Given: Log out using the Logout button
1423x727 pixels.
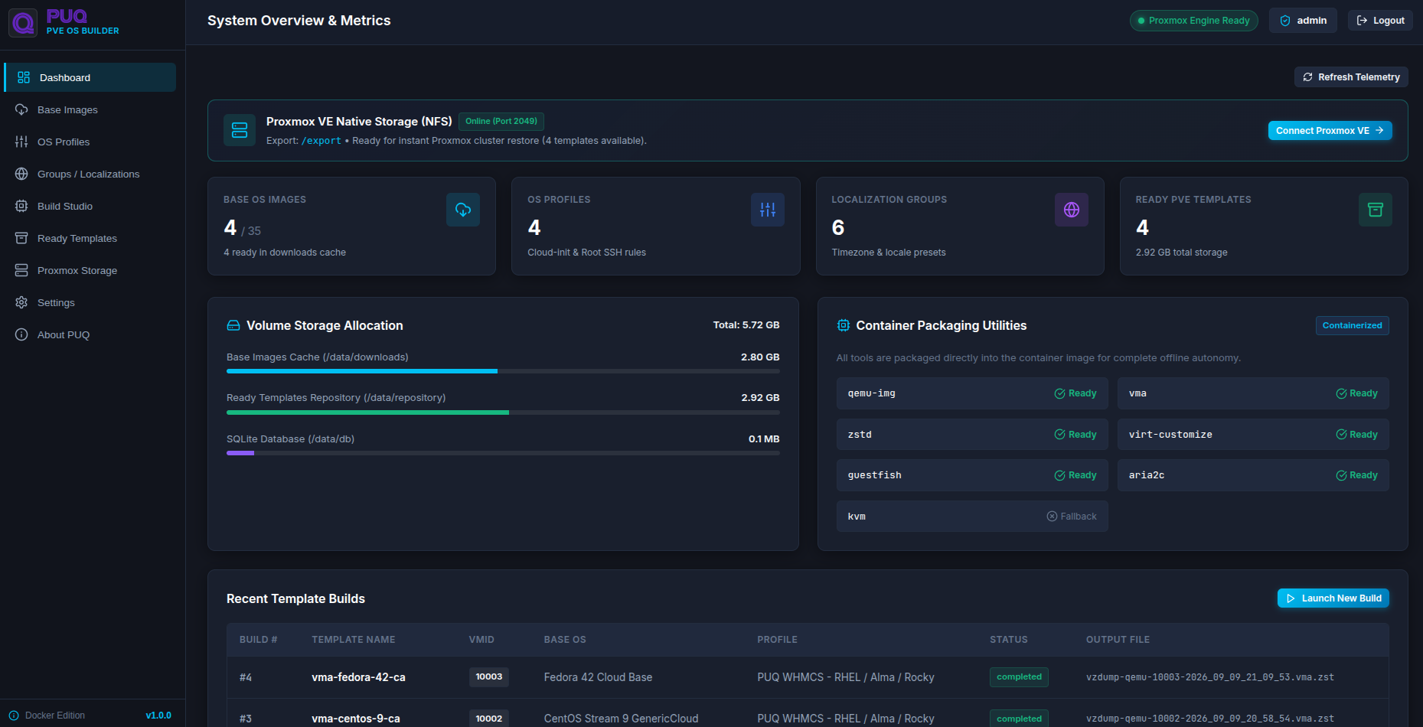Looking at the screenshot, I should [1380, 21].
